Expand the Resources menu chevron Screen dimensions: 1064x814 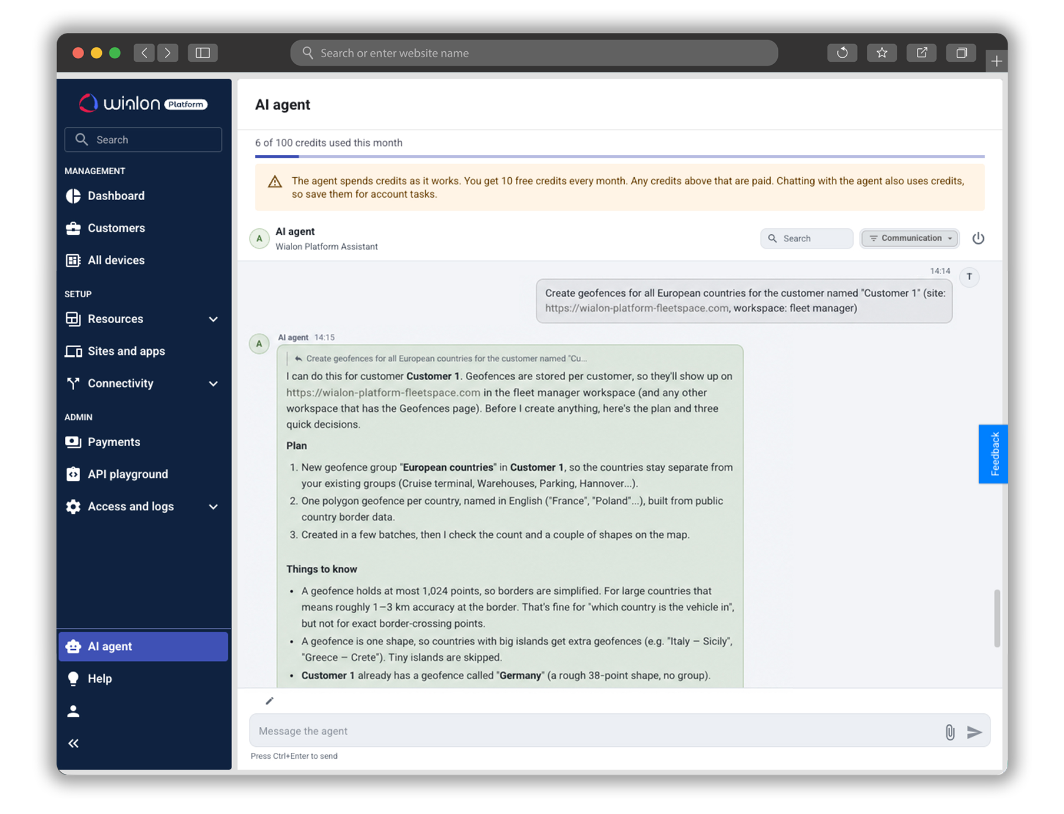coord(213,319)
